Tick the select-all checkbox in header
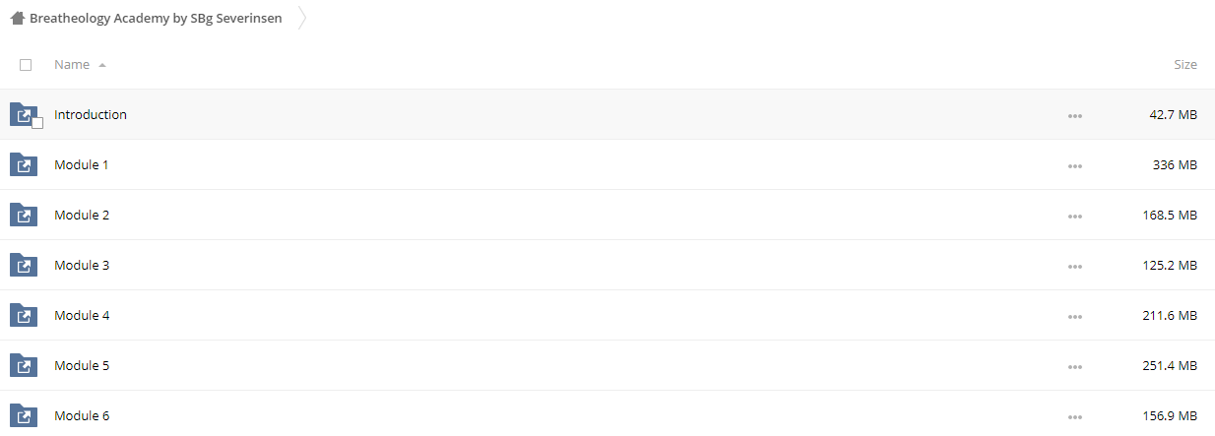 26,65
